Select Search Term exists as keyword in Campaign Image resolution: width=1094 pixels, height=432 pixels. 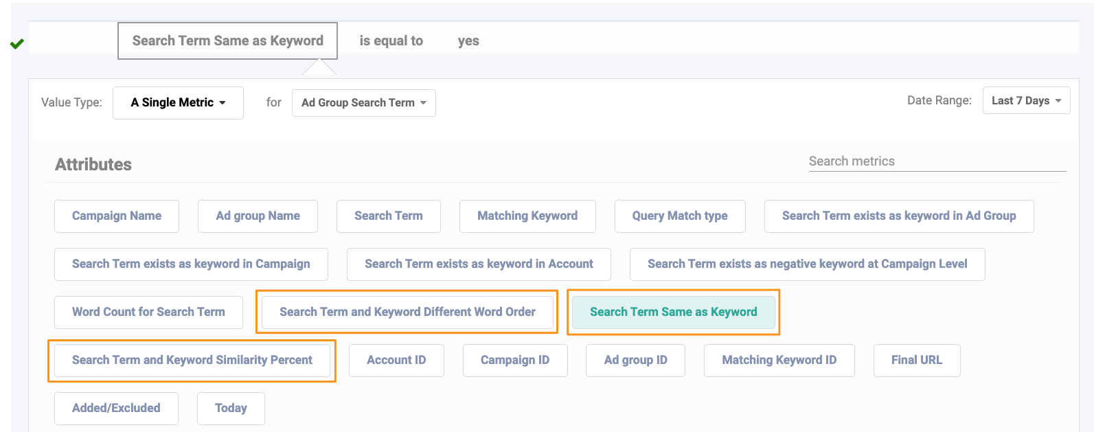(x=191, y=264)
